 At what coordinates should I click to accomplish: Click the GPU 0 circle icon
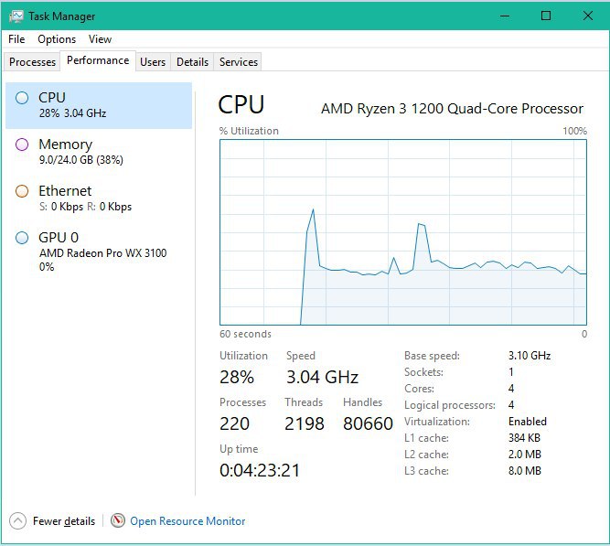(22, 238)
